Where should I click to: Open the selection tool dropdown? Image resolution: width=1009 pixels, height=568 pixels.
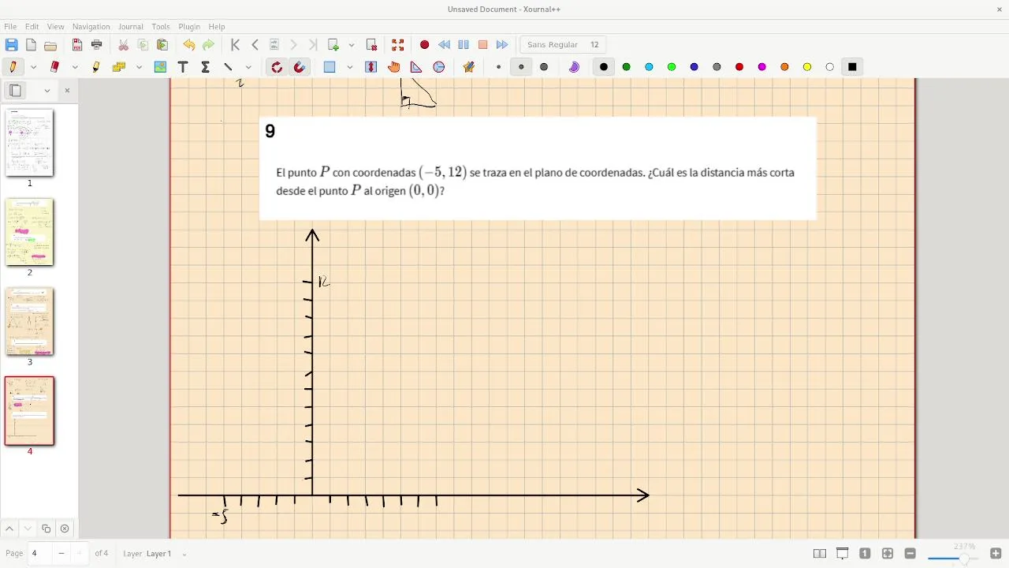pyautogui.click(x=349, y=67)
